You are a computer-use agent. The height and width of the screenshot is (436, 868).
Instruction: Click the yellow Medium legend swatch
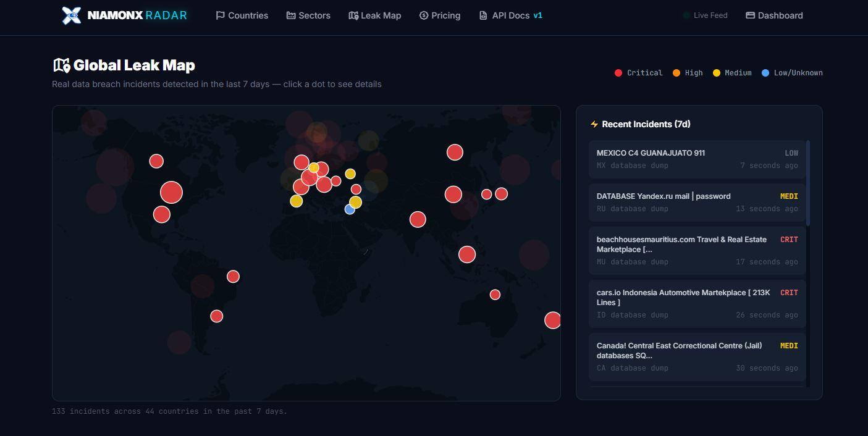[717, 73]
